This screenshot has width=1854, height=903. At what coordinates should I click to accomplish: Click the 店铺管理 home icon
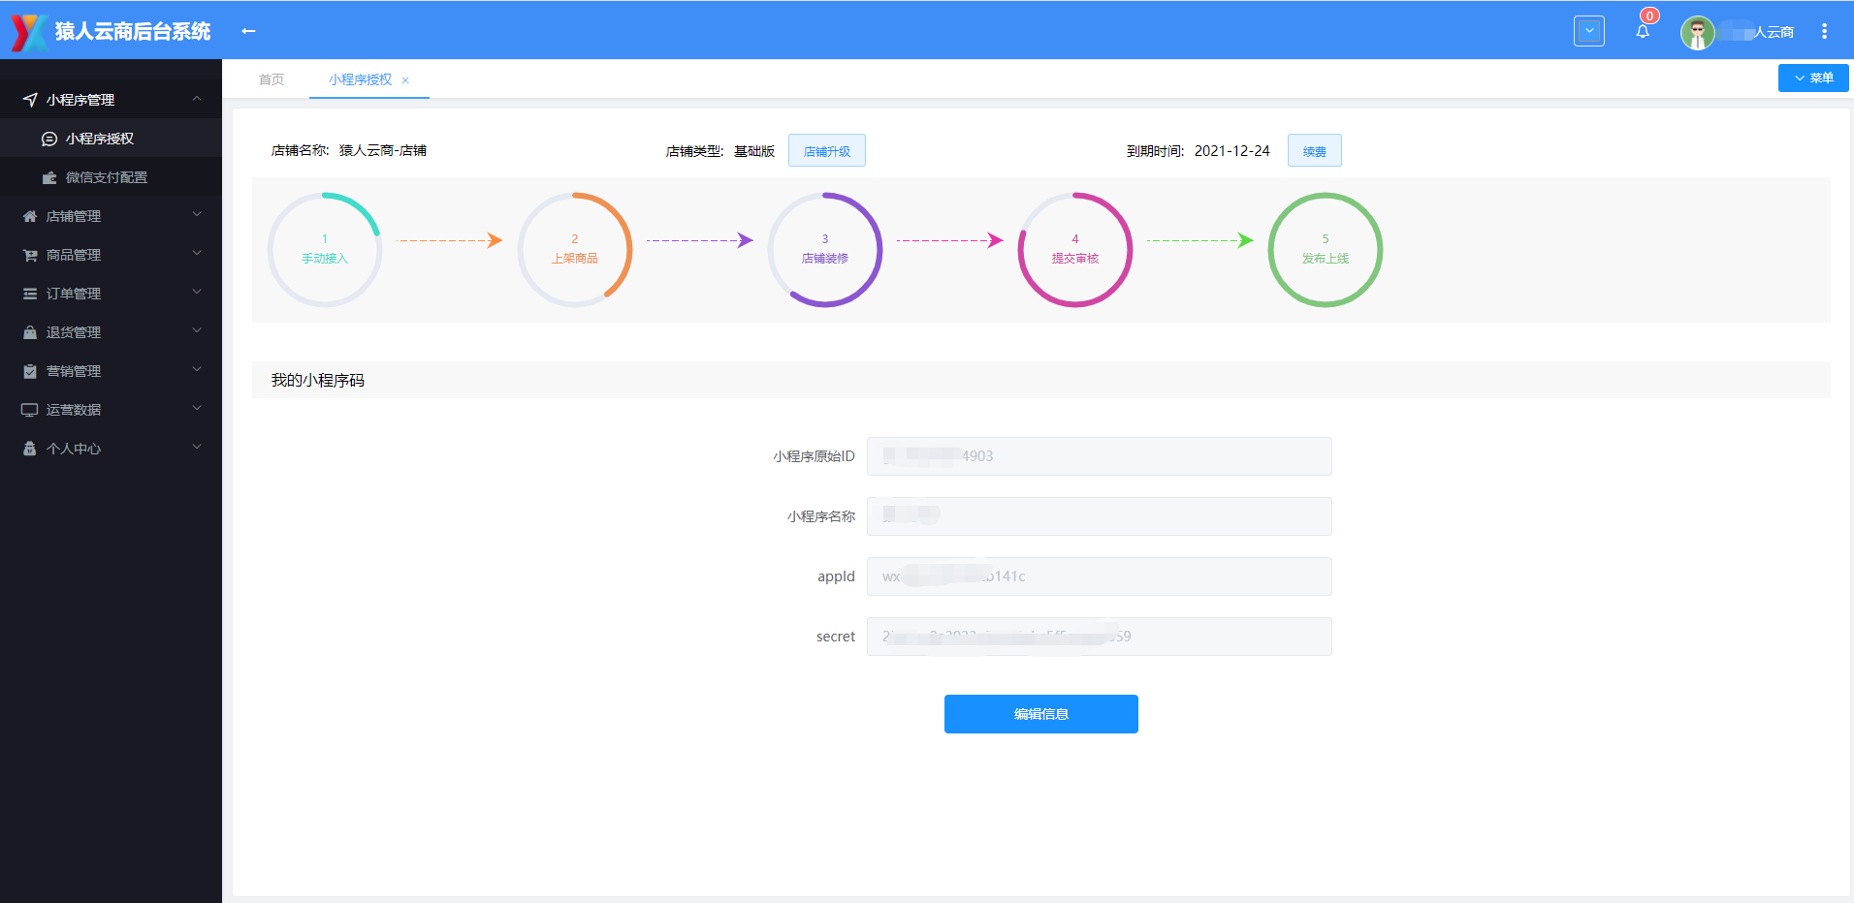coord(30,216)
